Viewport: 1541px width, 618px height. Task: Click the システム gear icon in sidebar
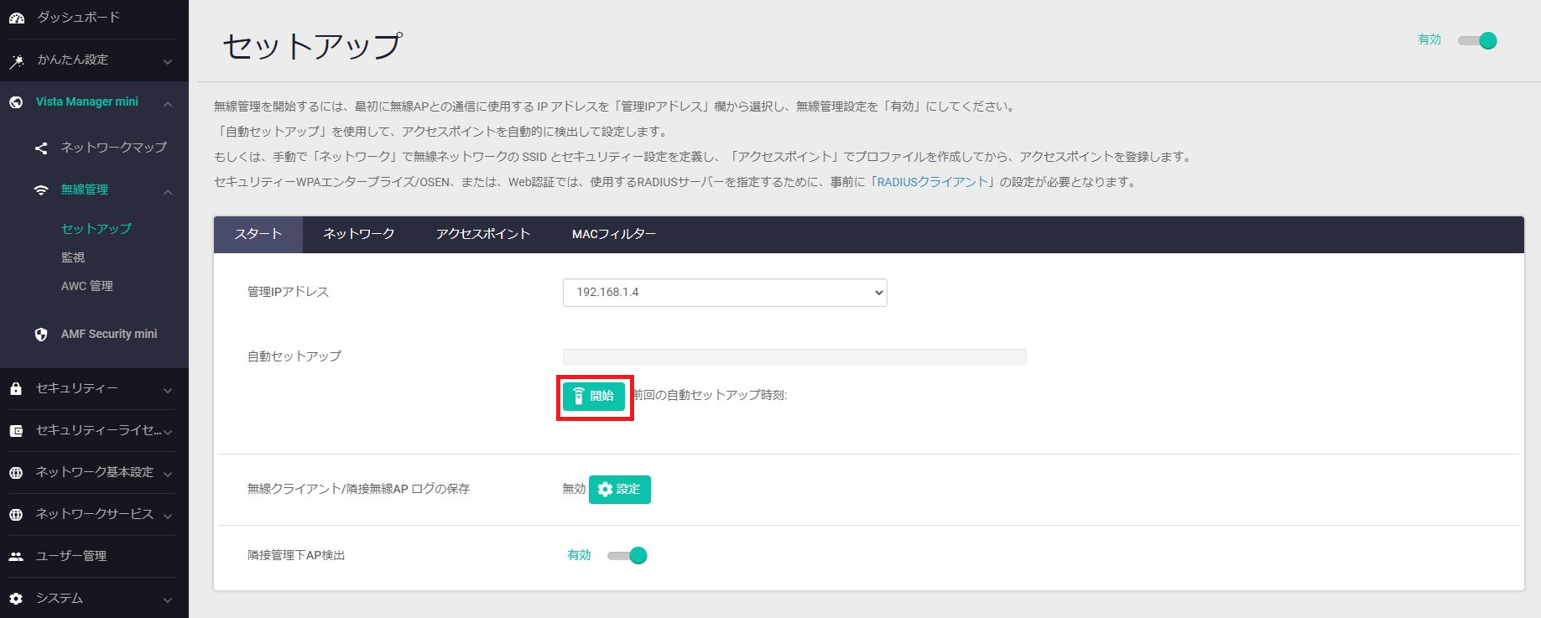16,599
